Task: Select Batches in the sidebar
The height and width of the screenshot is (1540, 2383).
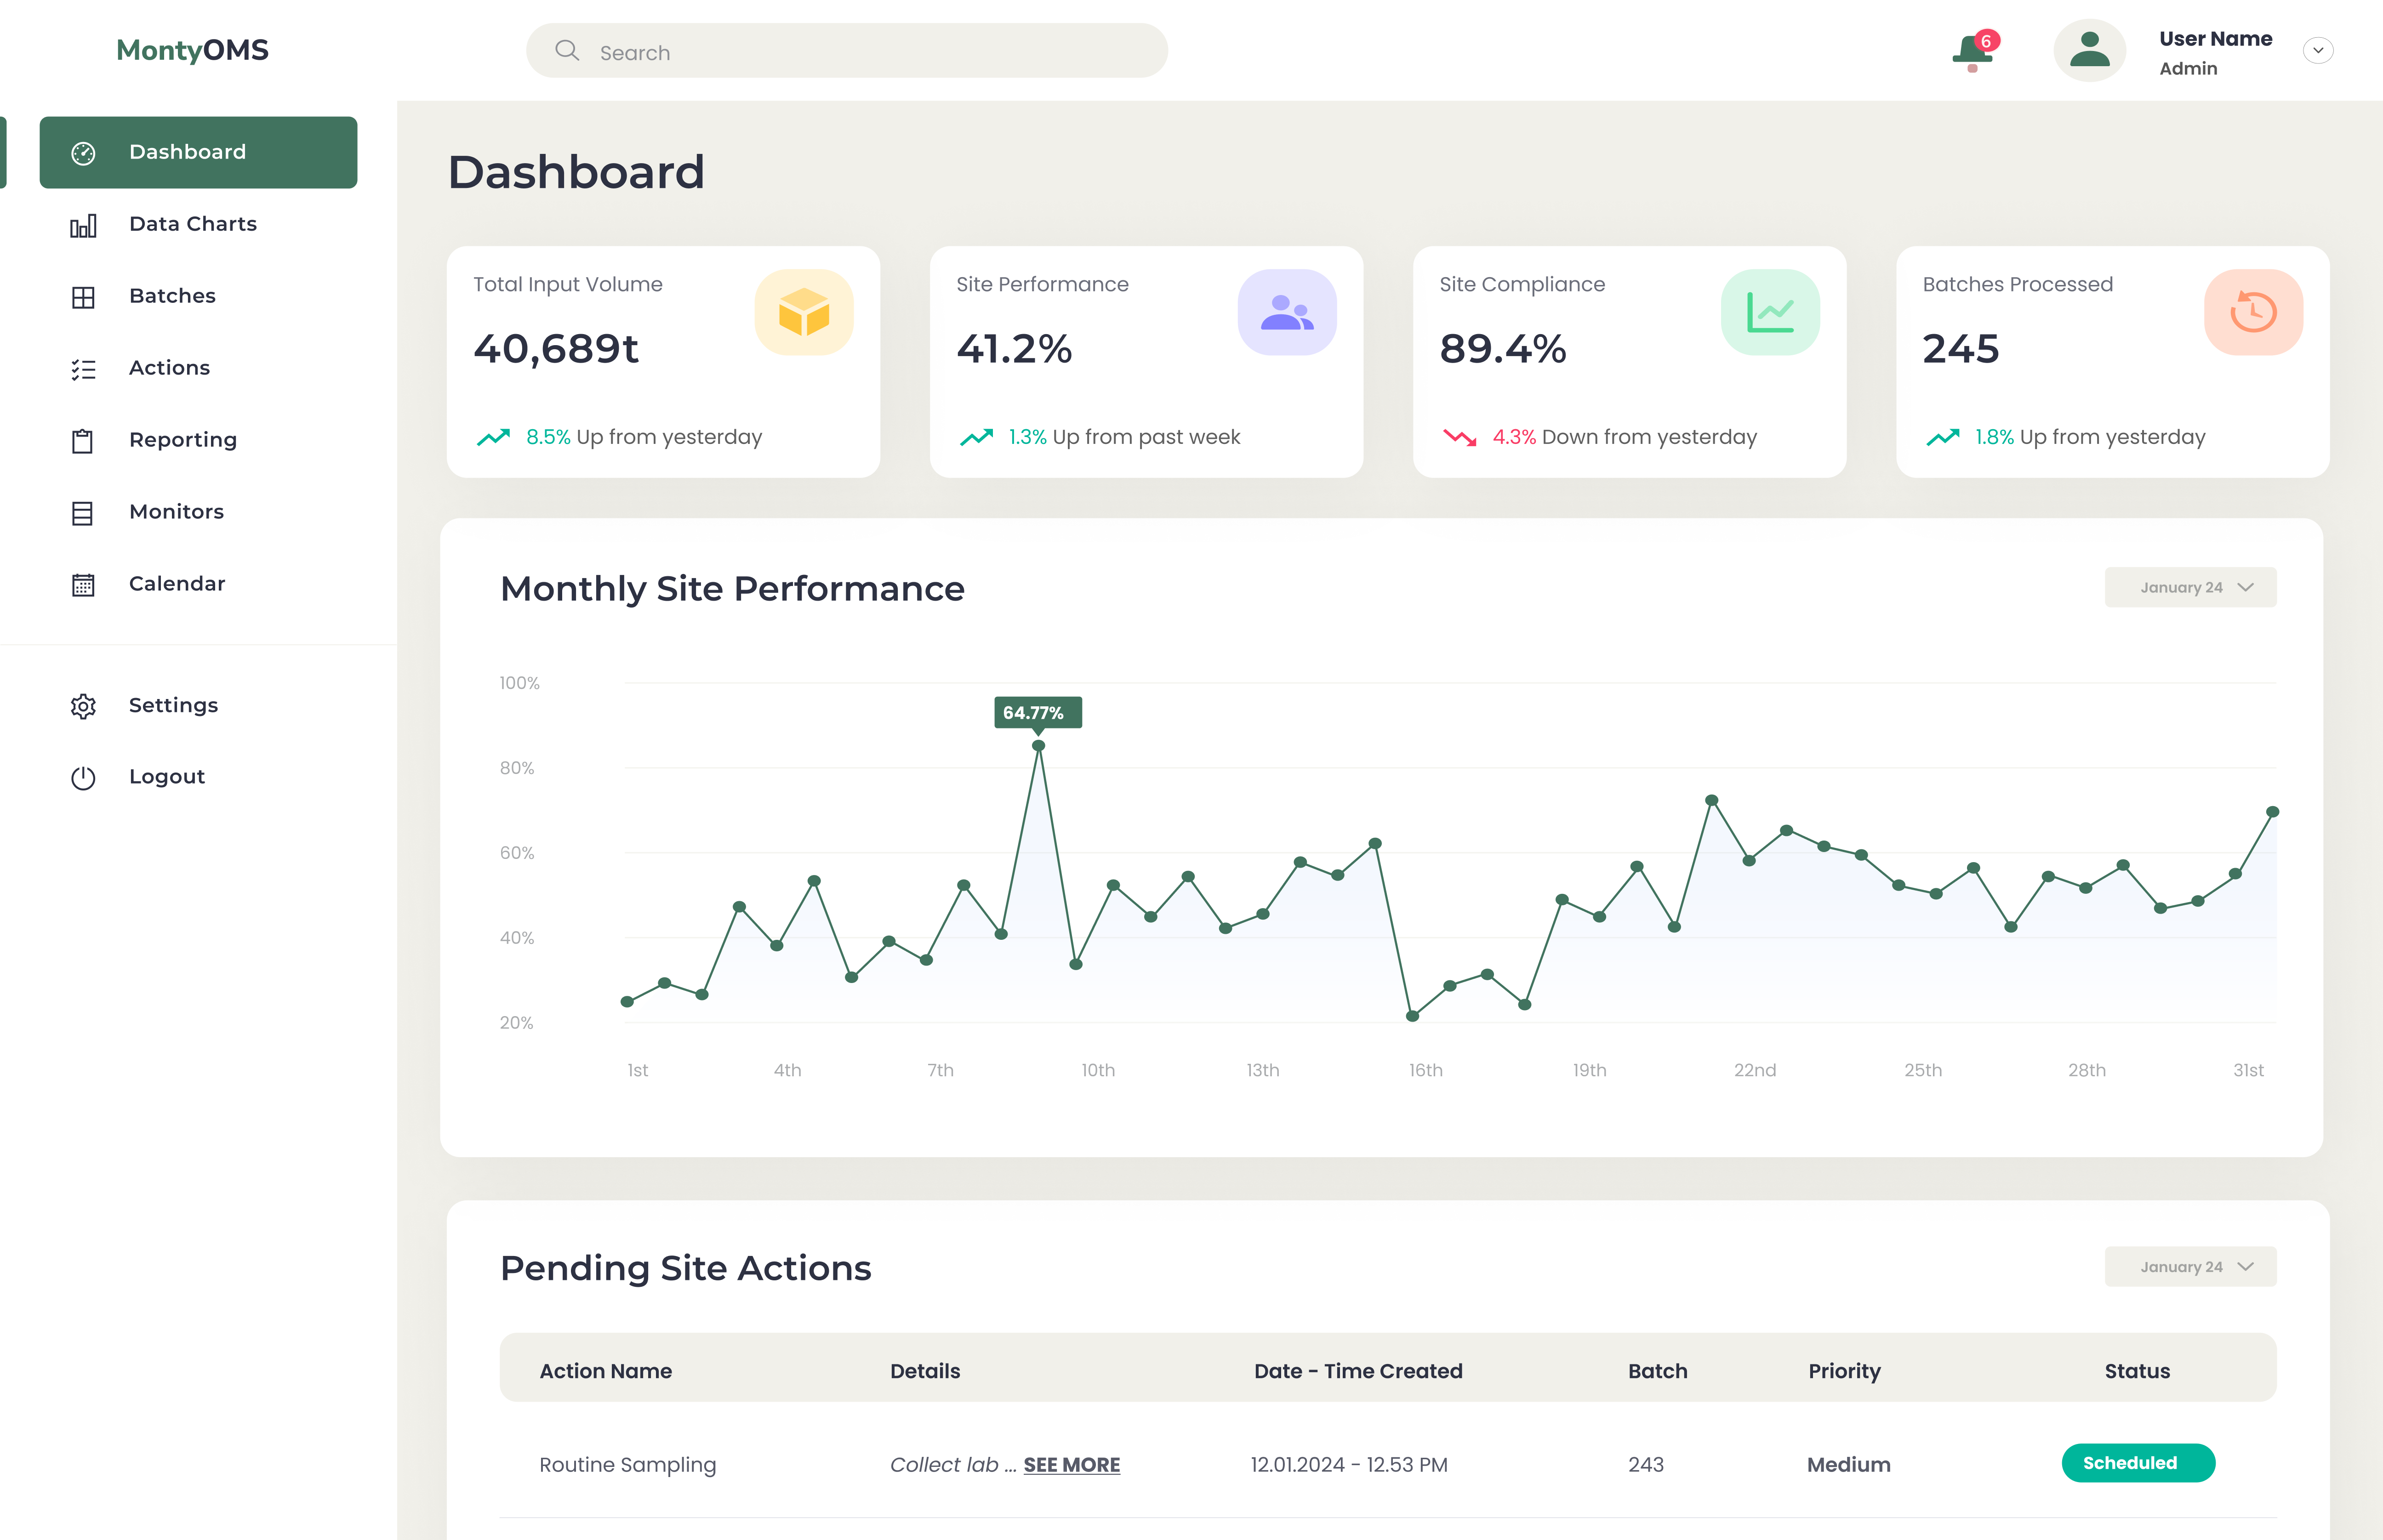Action: (172, 296)
